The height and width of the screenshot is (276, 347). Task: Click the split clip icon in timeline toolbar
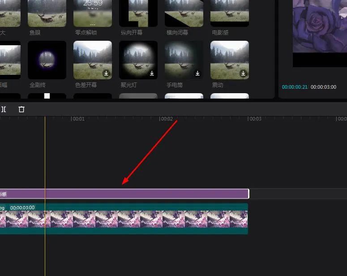pos(4,109)
